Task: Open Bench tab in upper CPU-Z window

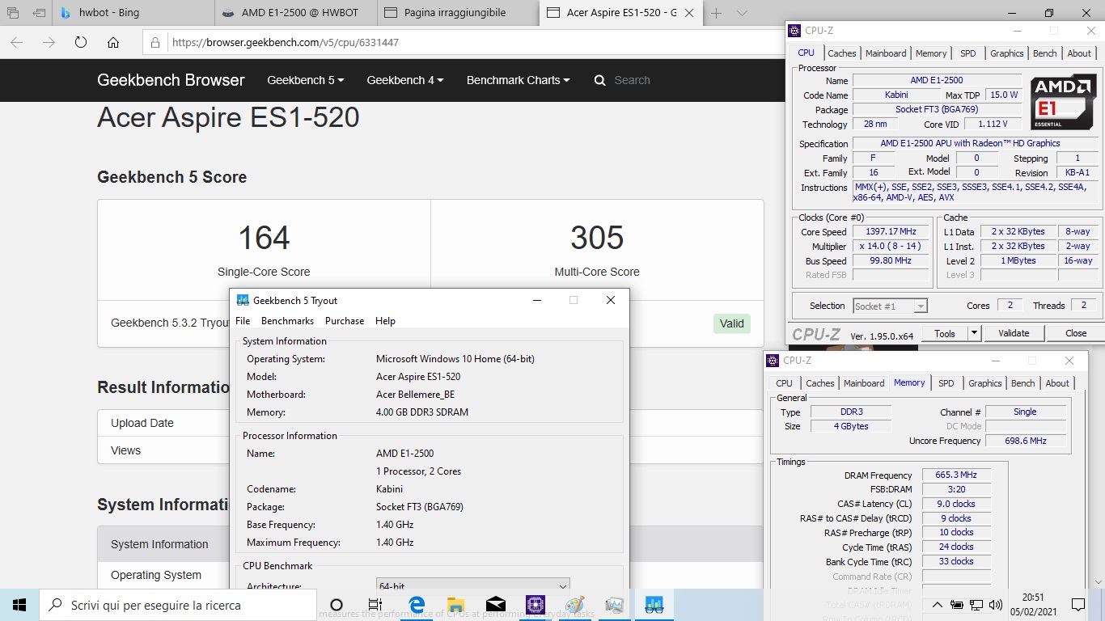Action: pyautogui.click(x=1044, y=53)
